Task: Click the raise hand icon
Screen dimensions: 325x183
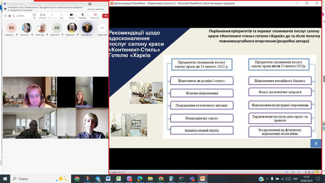Action: pos(52,15)
